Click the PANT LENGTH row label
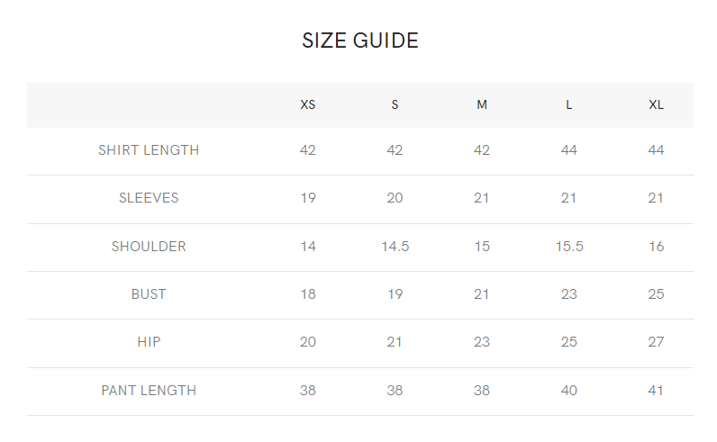Viewport: 717px width, 442px height. tap(149, 391)
